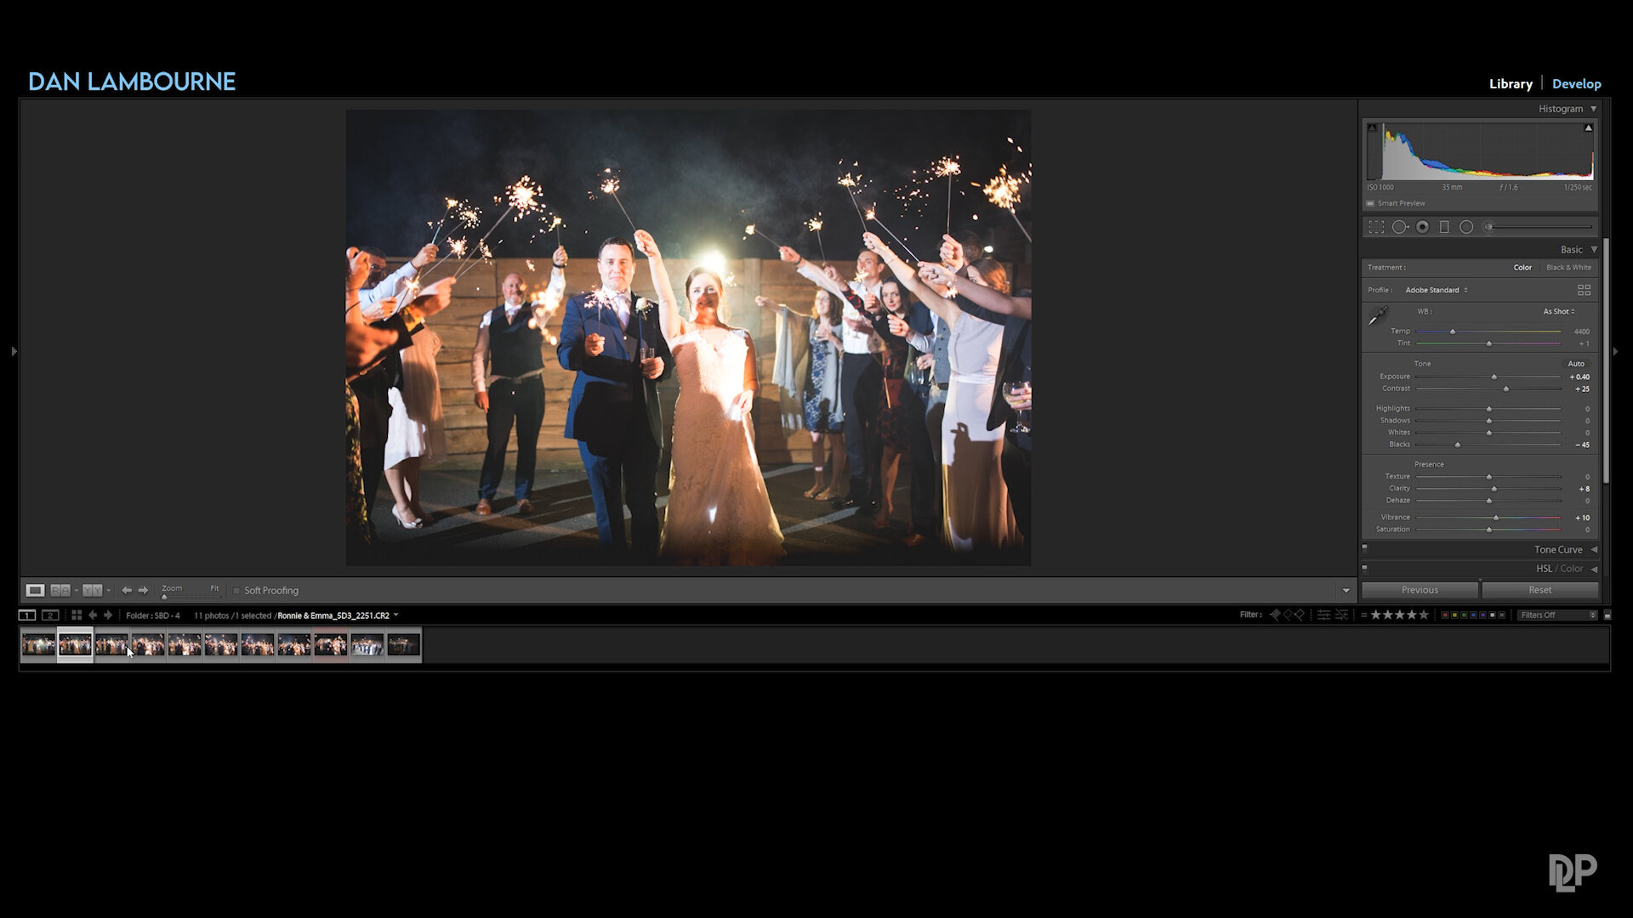The width and height of the screenshot is (1633, 918).
Task: Enable the Soft Proofing checkbox
Action: click(x=236, y=591)
